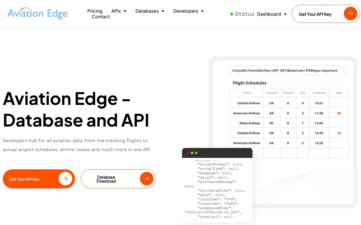Click the orange Get Your API Key hero button
The height and width of the screenshot is (225, 361).
(x=39, y=179)
